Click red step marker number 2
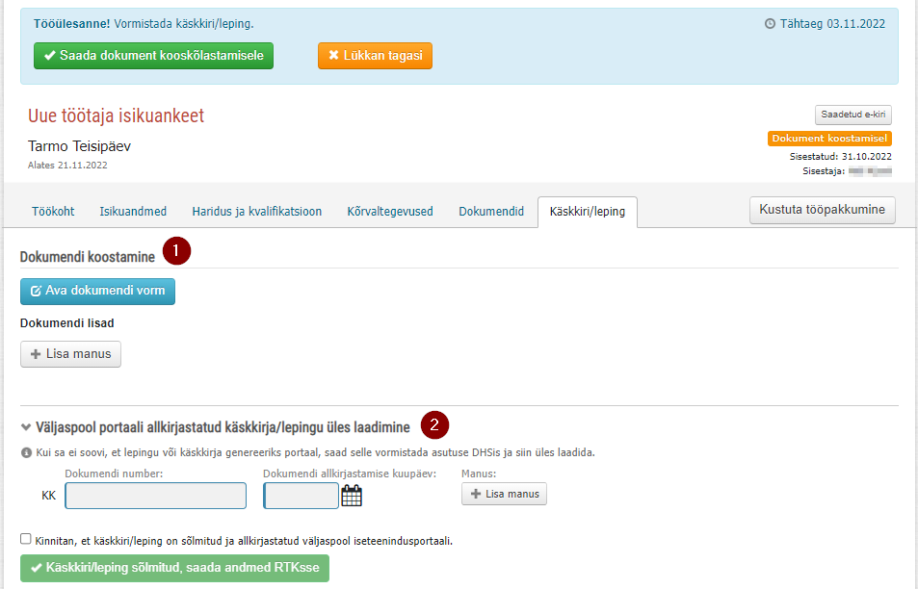 point(434,425)
